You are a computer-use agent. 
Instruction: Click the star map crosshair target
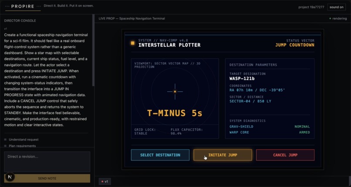pos(175,92)
